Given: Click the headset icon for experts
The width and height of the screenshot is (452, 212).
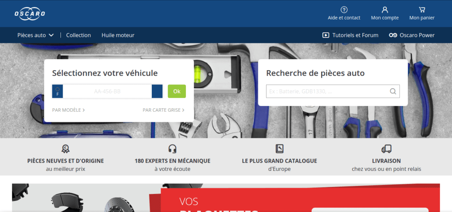Looking at the screenshot, I should 173,149.
